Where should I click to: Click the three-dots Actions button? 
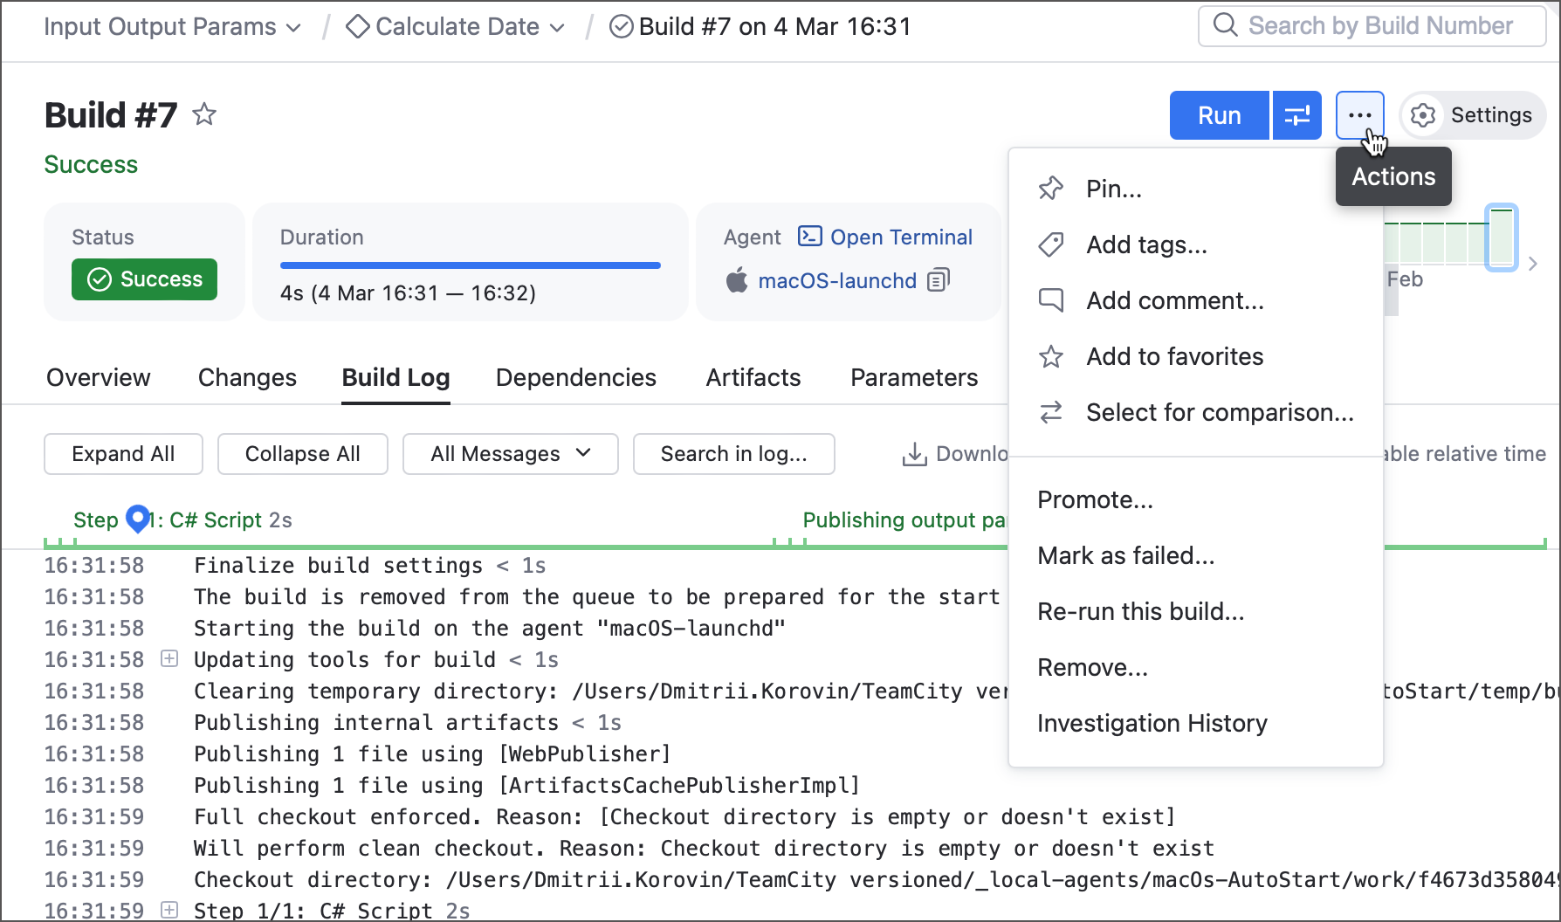[x=1359, y=115]
